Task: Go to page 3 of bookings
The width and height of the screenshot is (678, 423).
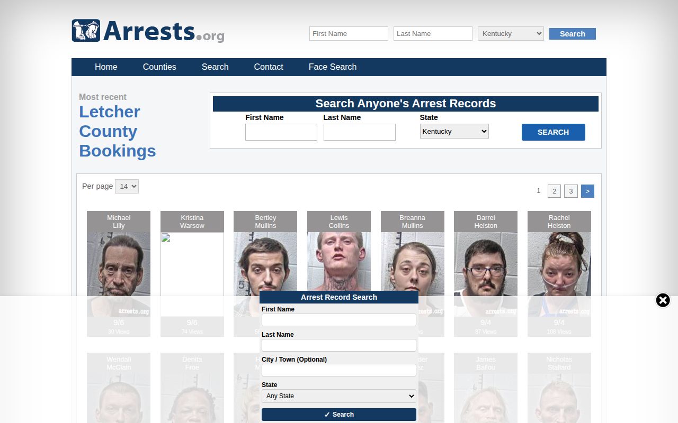Action: tap(571, 191)
